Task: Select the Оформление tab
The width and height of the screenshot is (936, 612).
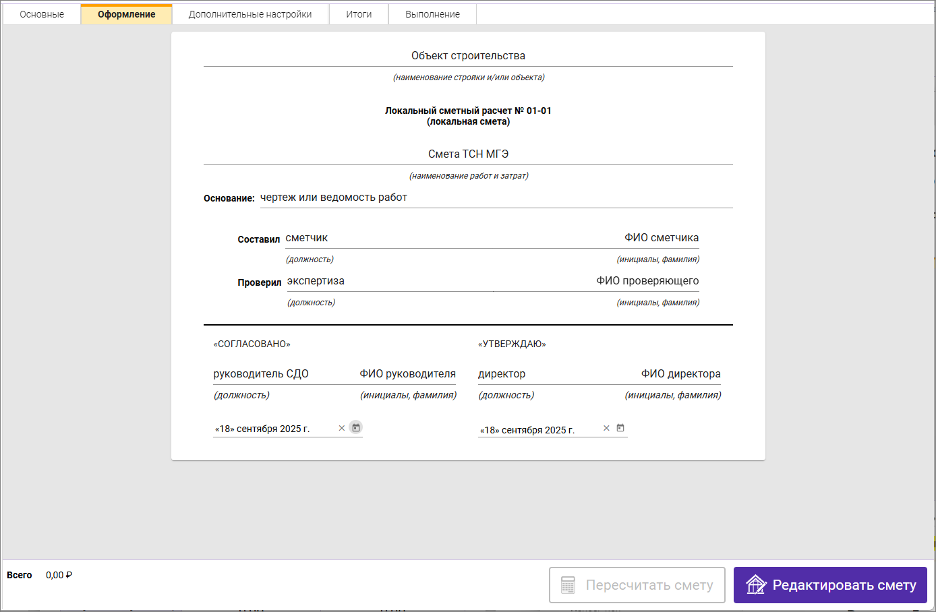Action: coord(126,14)
